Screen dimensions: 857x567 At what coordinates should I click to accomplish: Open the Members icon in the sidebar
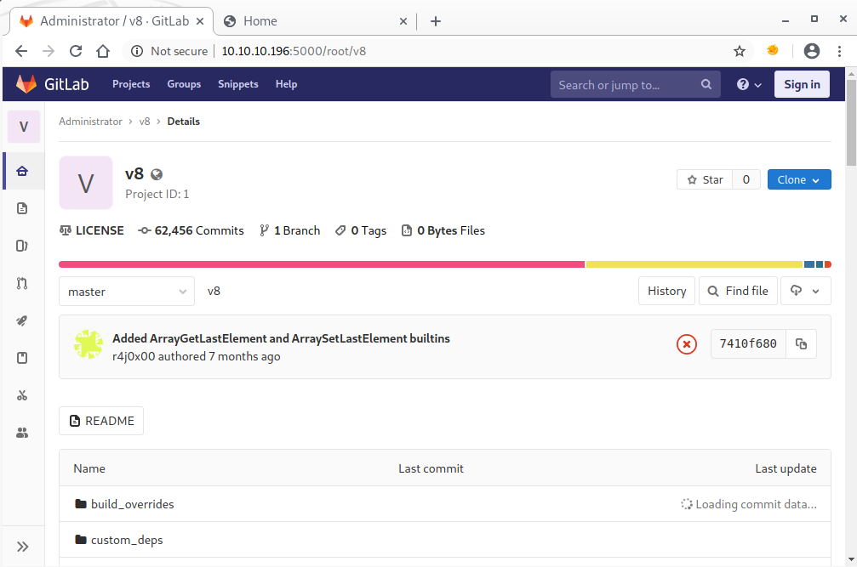(22, 433)
